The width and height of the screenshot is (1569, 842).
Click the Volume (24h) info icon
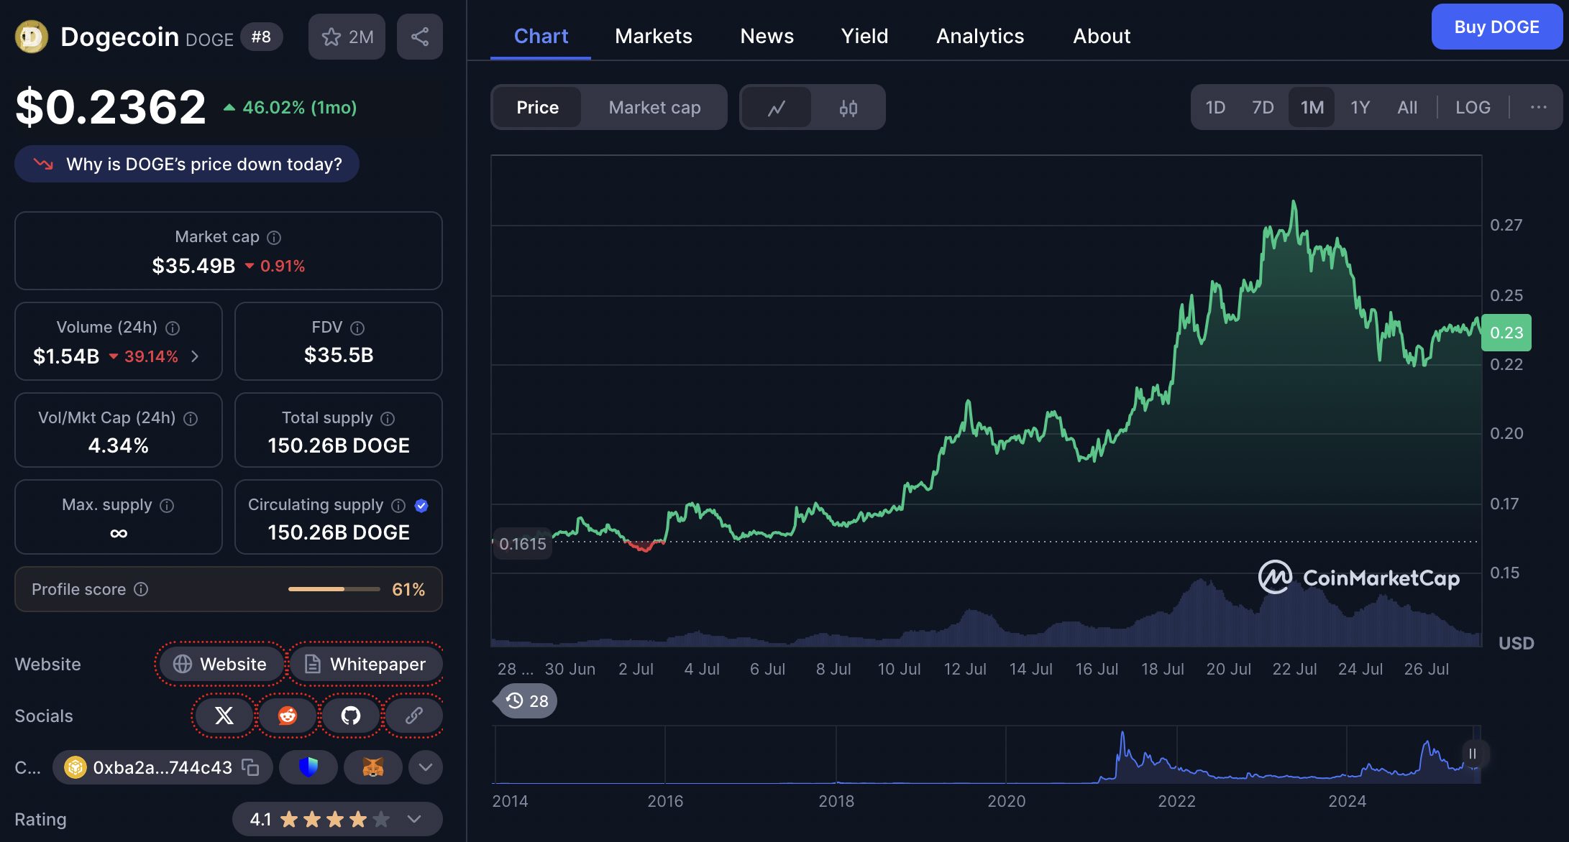(x=173, y=328)
